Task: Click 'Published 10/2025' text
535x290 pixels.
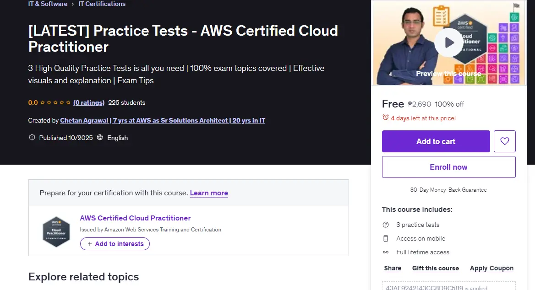Action: pos(66,138)
